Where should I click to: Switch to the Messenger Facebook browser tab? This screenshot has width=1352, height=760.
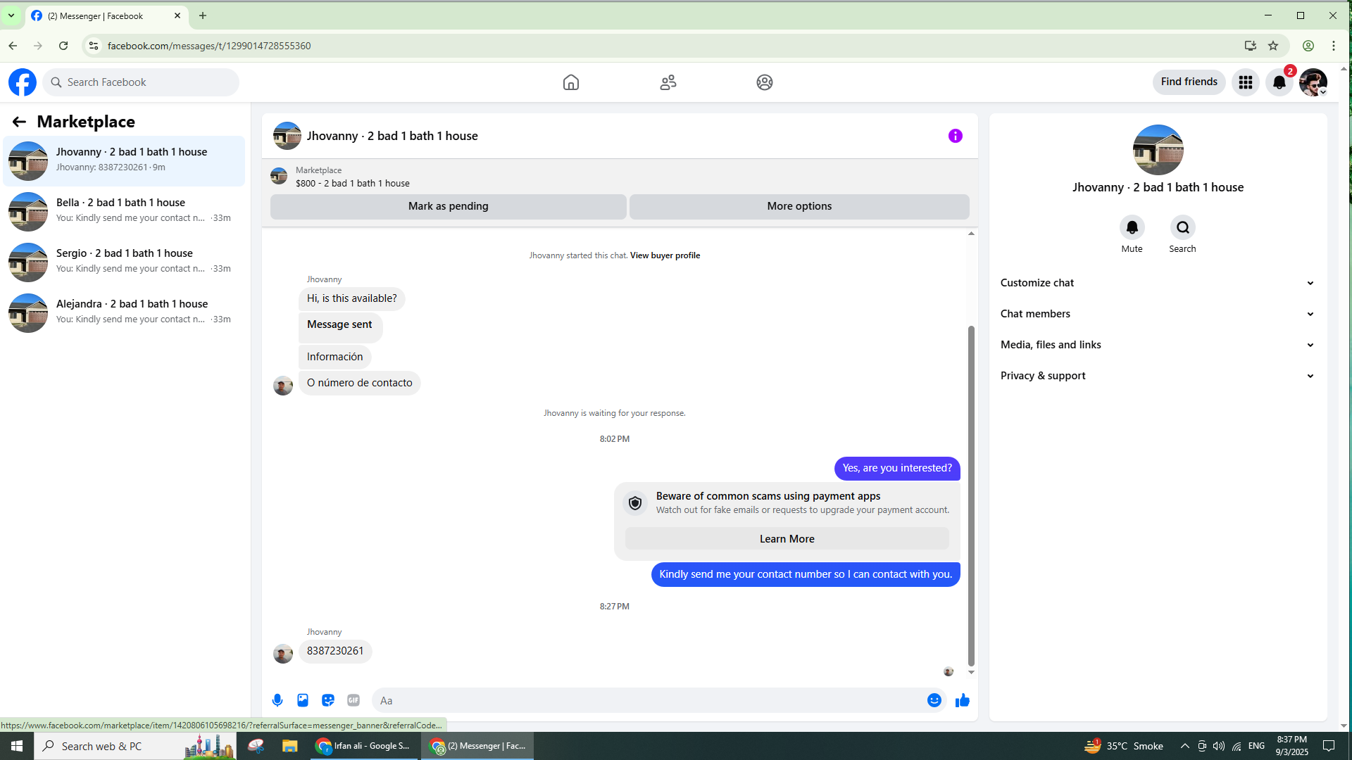[106, 15]
